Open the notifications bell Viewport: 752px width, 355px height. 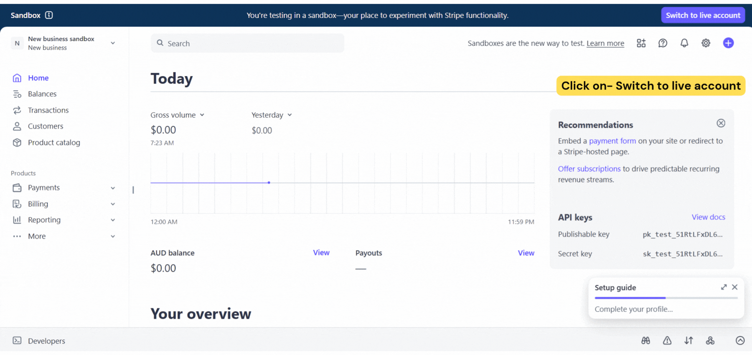pyautogui.click(x=684, y=43)
